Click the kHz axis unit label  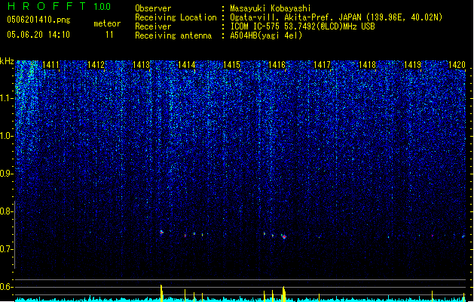(x=7, y=61)
